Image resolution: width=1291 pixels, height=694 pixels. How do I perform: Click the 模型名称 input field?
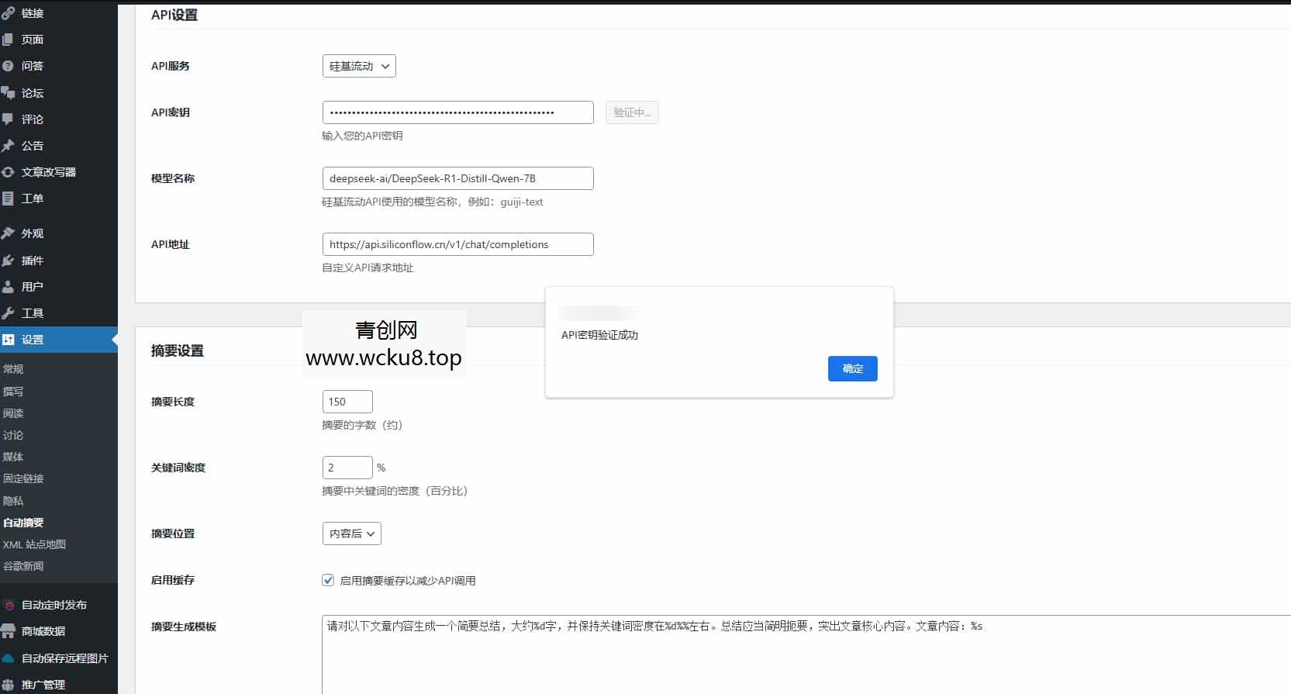tap(457, 178)
